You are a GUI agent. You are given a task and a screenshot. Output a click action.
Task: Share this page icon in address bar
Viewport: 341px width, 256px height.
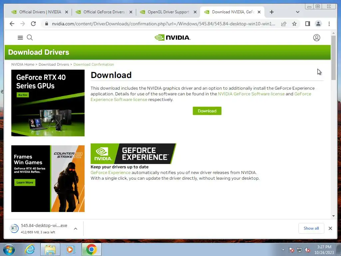point(284,24)
